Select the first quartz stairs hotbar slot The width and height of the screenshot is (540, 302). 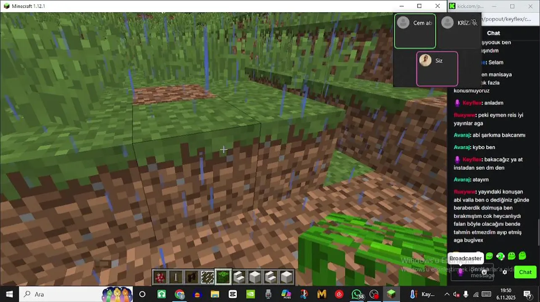tap(239, 277)
